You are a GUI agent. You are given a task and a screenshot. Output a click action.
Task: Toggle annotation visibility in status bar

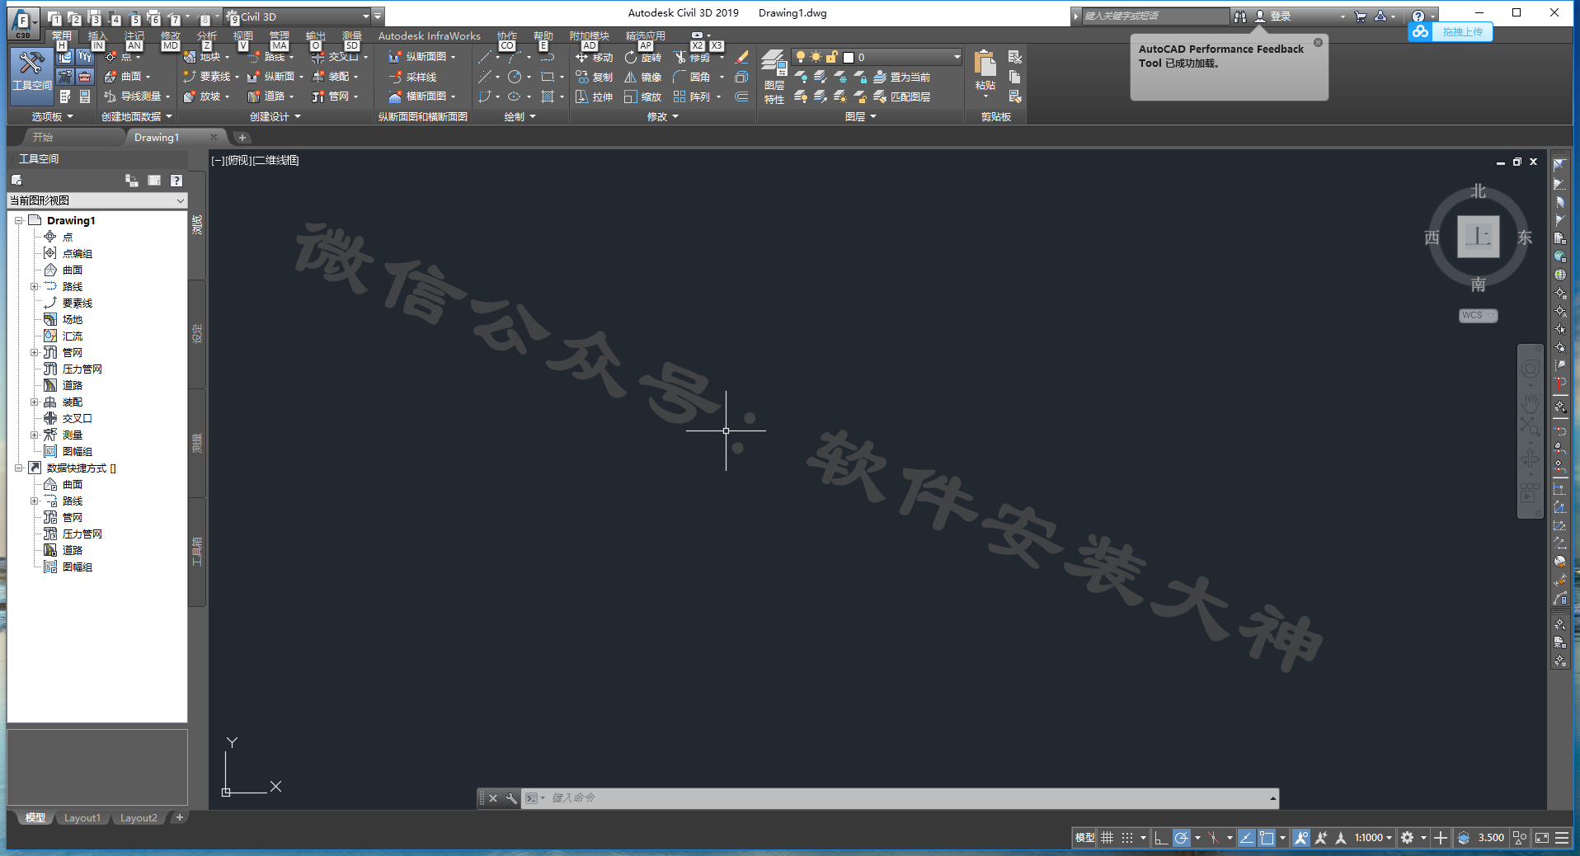pos(1301,838)
